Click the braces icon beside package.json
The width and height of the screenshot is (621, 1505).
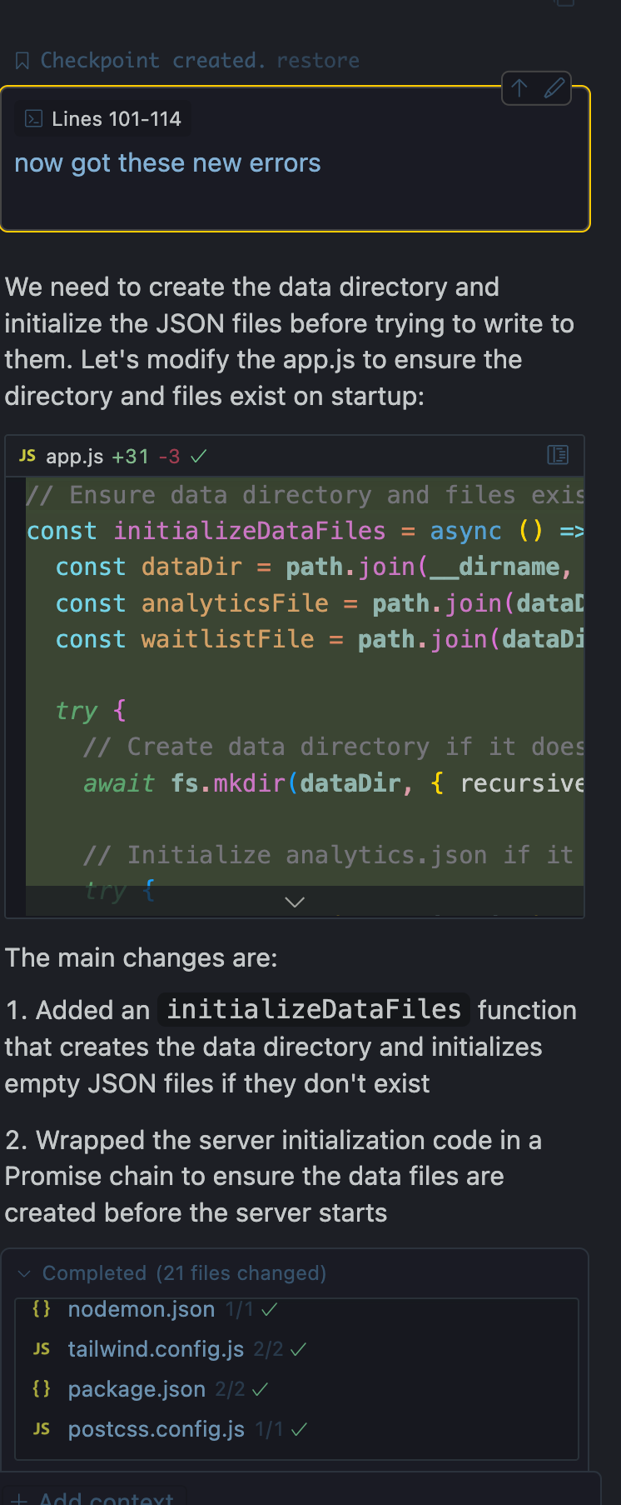(42, 1388)
